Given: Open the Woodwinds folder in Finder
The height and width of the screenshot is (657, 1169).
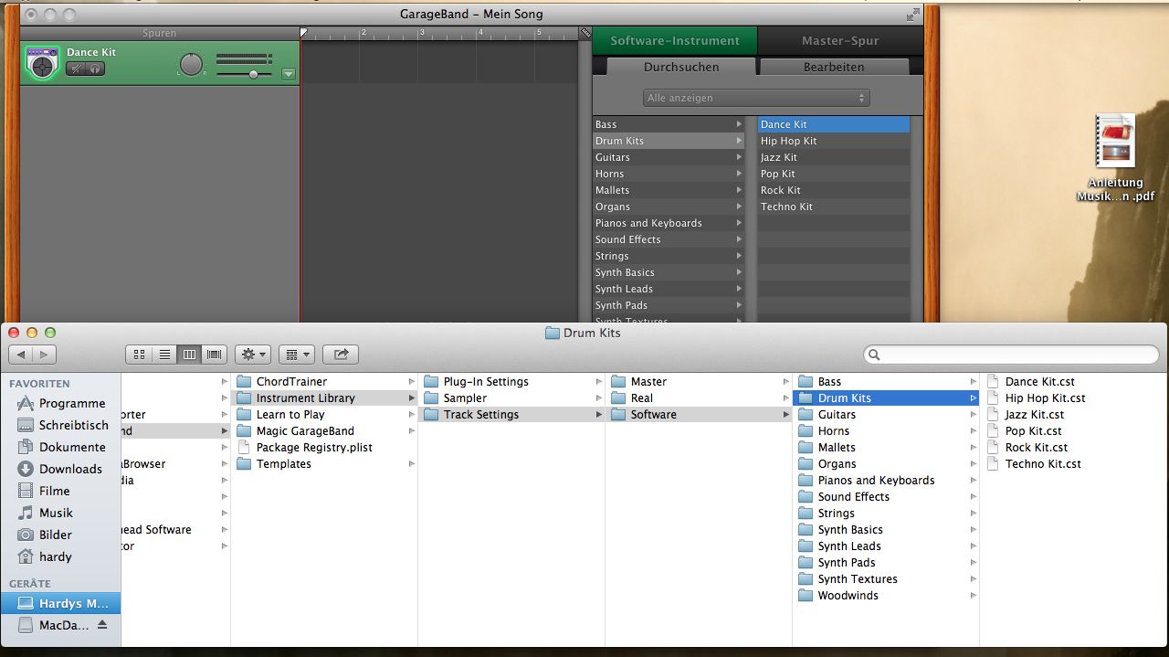Looking at the screenshot, I should (x=886, y=596).
